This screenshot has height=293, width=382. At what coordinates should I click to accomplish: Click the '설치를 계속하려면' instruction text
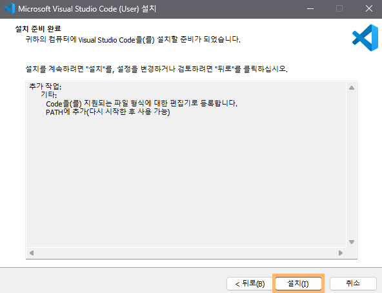tap(156, 69)
